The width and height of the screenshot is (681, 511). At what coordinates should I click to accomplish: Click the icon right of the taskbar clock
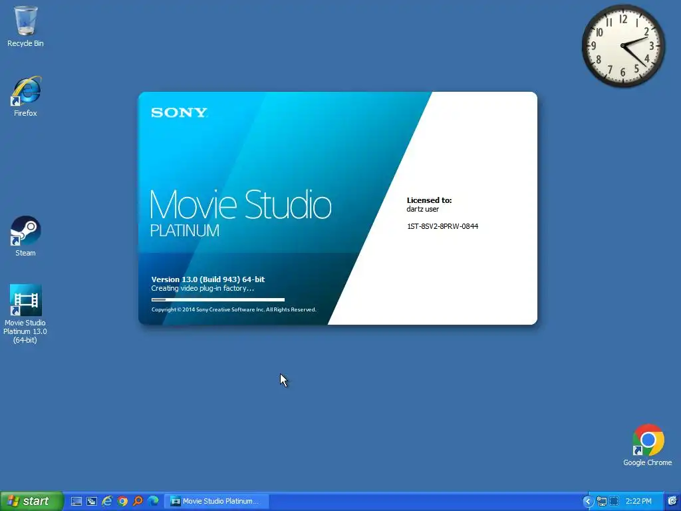(x=672, y=502)
